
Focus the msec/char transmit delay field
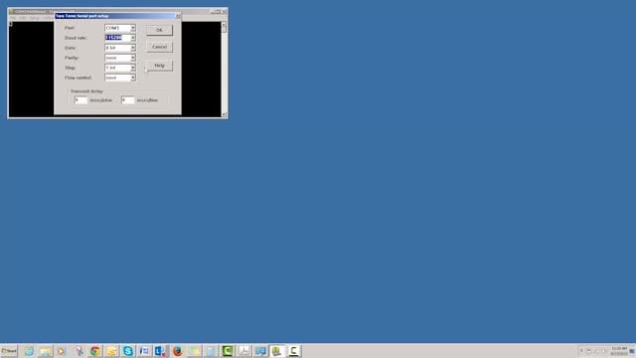tap(80, 99)
